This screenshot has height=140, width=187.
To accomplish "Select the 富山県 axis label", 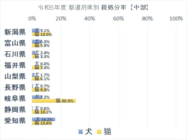I will click(x=15, y=43).
